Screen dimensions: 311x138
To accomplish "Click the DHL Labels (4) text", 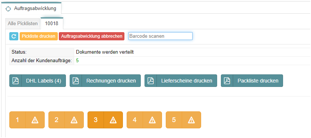I will tap(44, 81).
